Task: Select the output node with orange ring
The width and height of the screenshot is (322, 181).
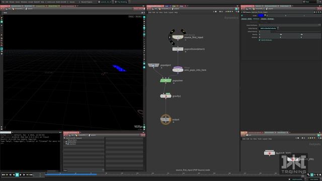Action: click(x=166, y=120)
